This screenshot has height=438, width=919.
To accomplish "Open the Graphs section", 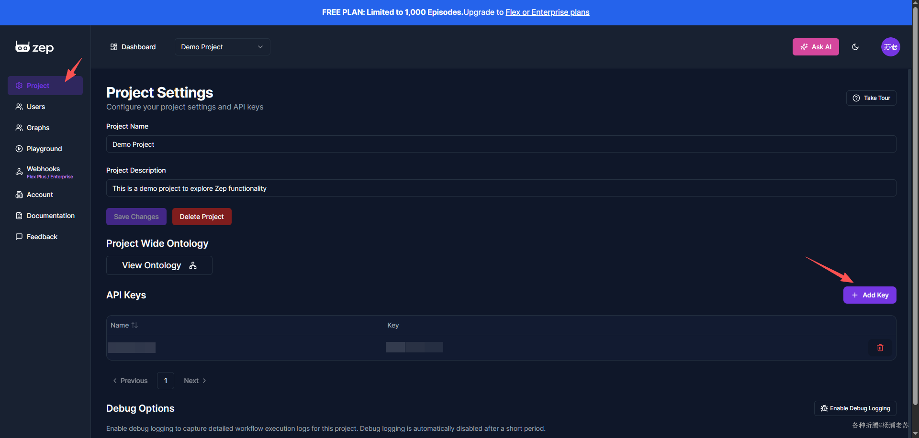I will coord(45,128).
